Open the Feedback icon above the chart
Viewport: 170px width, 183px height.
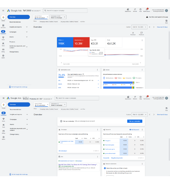pos(141,33)
